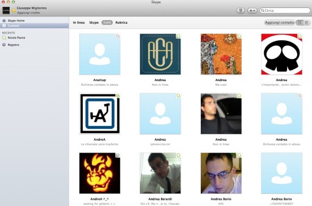This screenshot has height=206, width=312.
Task: Open the dial pad button in toolbar
Action: (x=241, y=11)
